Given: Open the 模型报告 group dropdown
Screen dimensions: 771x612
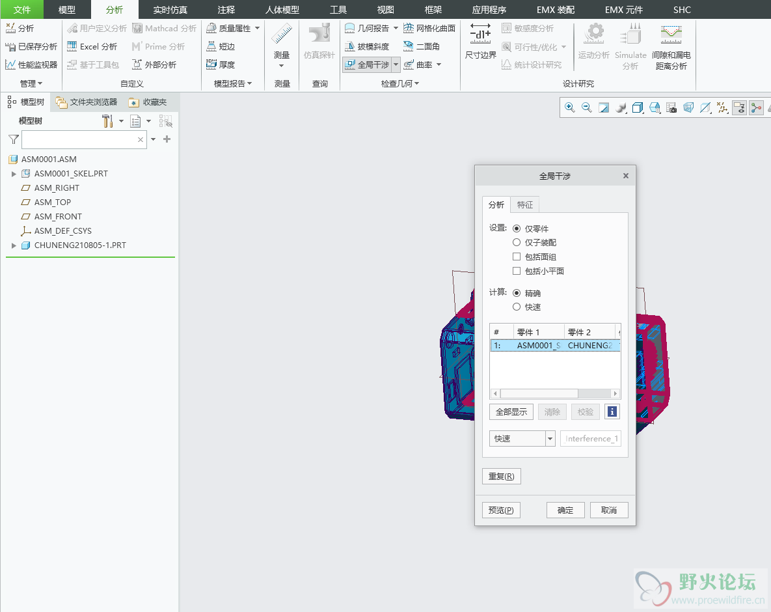Looking at the screenshot, I should click(233, 83).
